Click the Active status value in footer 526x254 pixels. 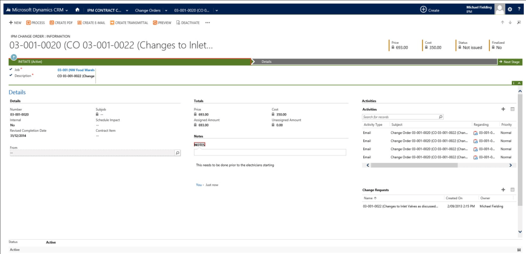click(50, 243)
